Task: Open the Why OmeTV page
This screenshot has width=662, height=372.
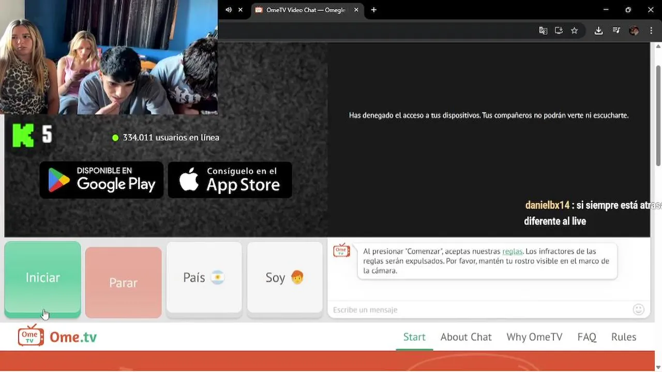Action: [x=534, y=337]
